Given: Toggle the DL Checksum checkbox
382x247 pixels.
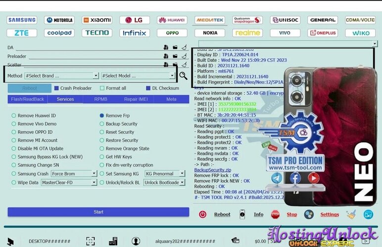Looking at the screenshot, I should (148, 88).
